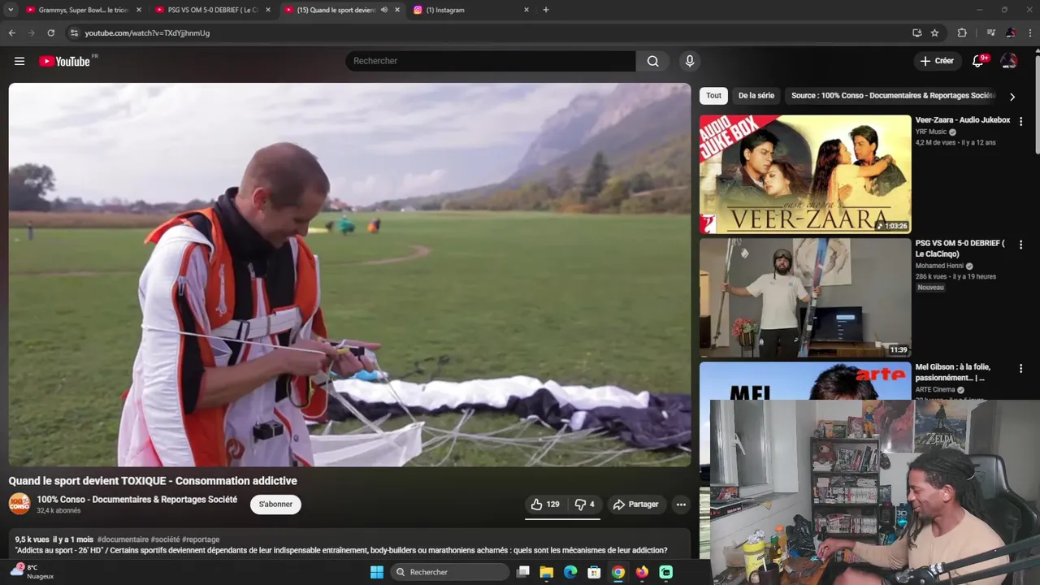Open Firefox from taskbar
1040x585 pixels.
coord(642,572)
